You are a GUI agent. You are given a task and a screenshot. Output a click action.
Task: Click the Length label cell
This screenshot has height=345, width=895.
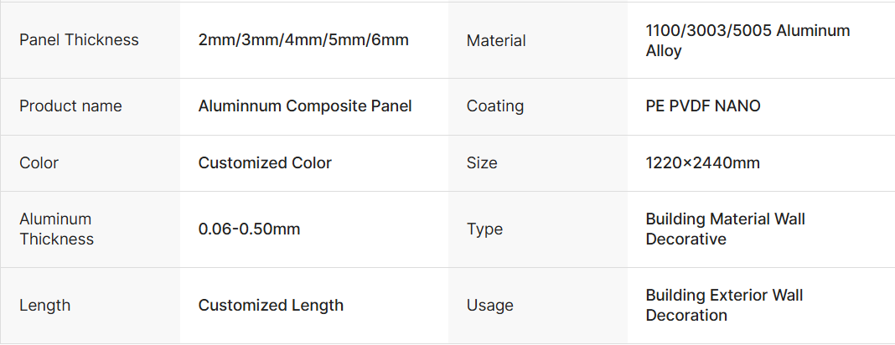(x=44, y=306)
